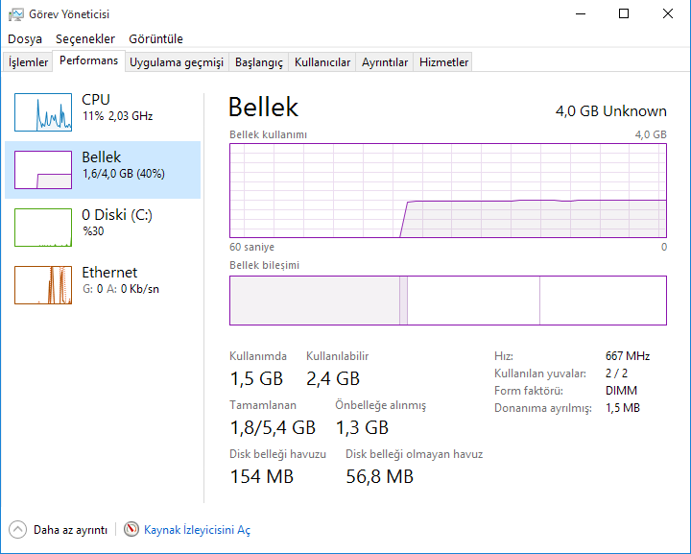Switch to the Hizmetler tab
The width and height of the screenshot is (691, 554).
point(444,62)
